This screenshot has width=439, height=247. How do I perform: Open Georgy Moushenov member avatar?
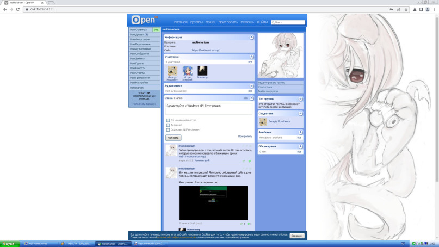tap(172, 71)
